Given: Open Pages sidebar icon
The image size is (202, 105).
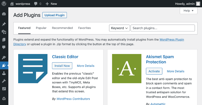Looking at the screenshot, I should click(x=4, y=40).
